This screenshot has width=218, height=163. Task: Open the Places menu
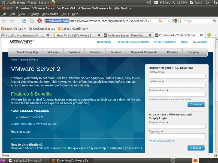(x=32, y=2)
